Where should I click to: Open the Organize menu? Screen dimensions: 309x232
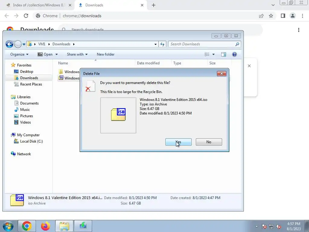coord(19,54)
